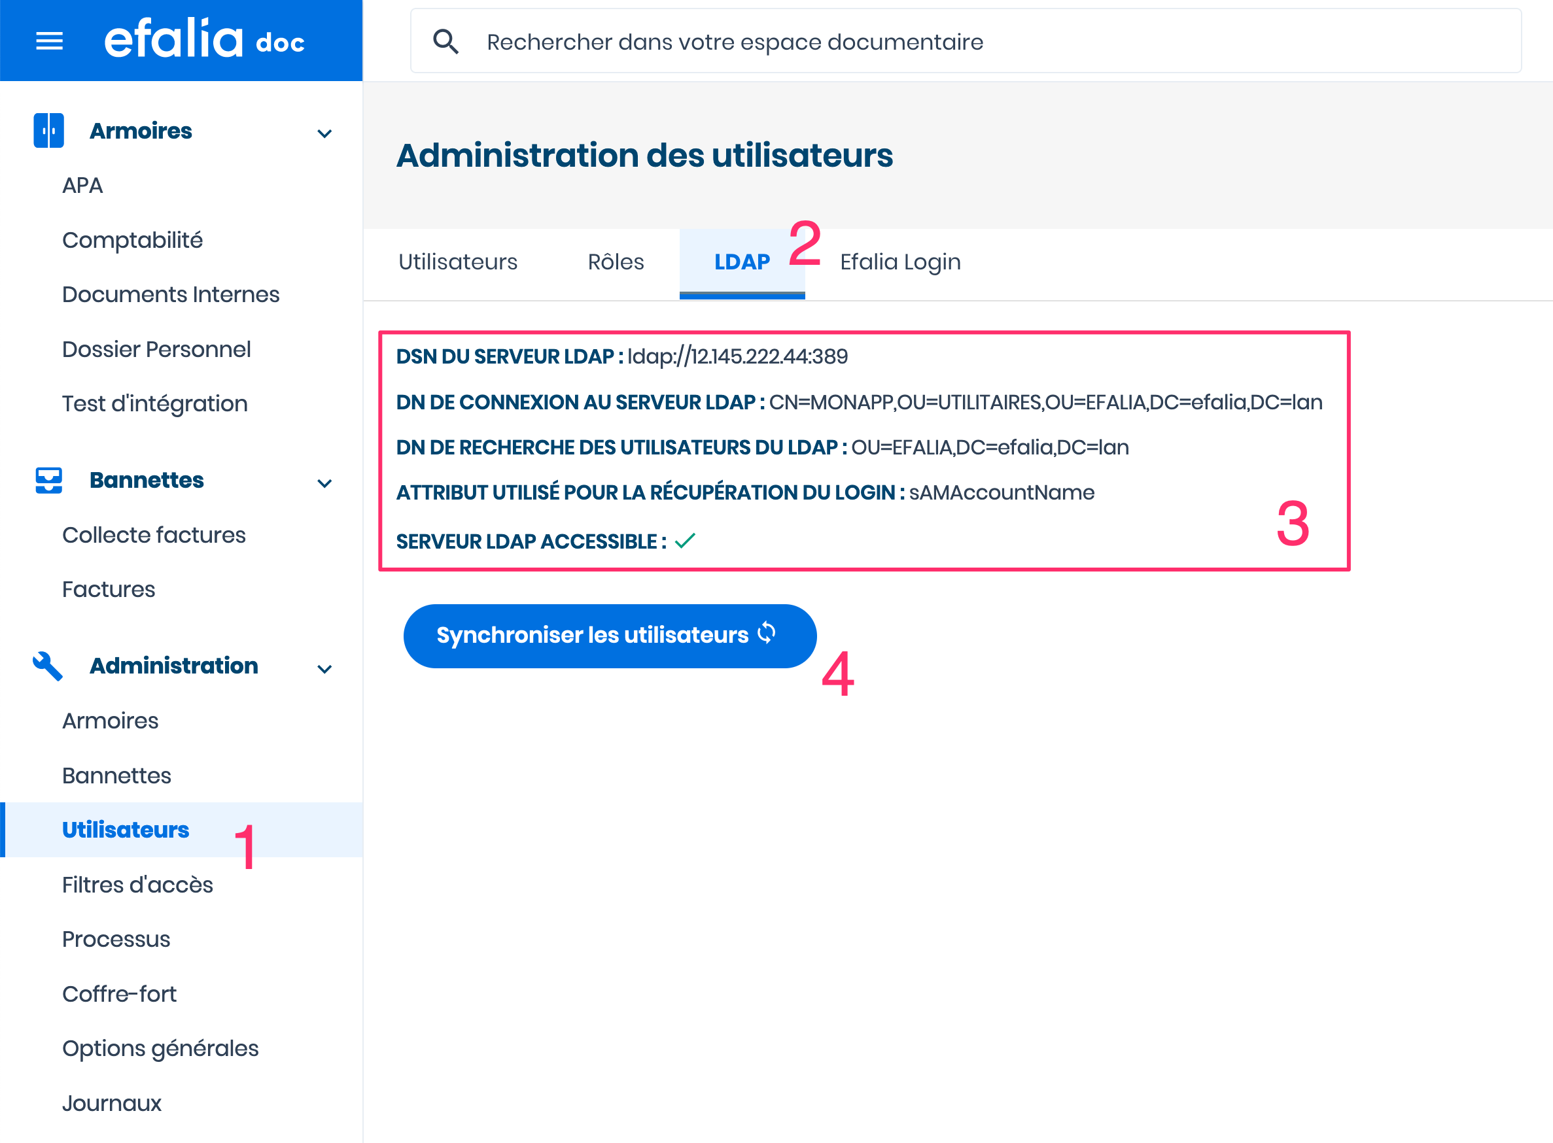
Task: Open the Efalia Login tab
Action: point(899,262)
